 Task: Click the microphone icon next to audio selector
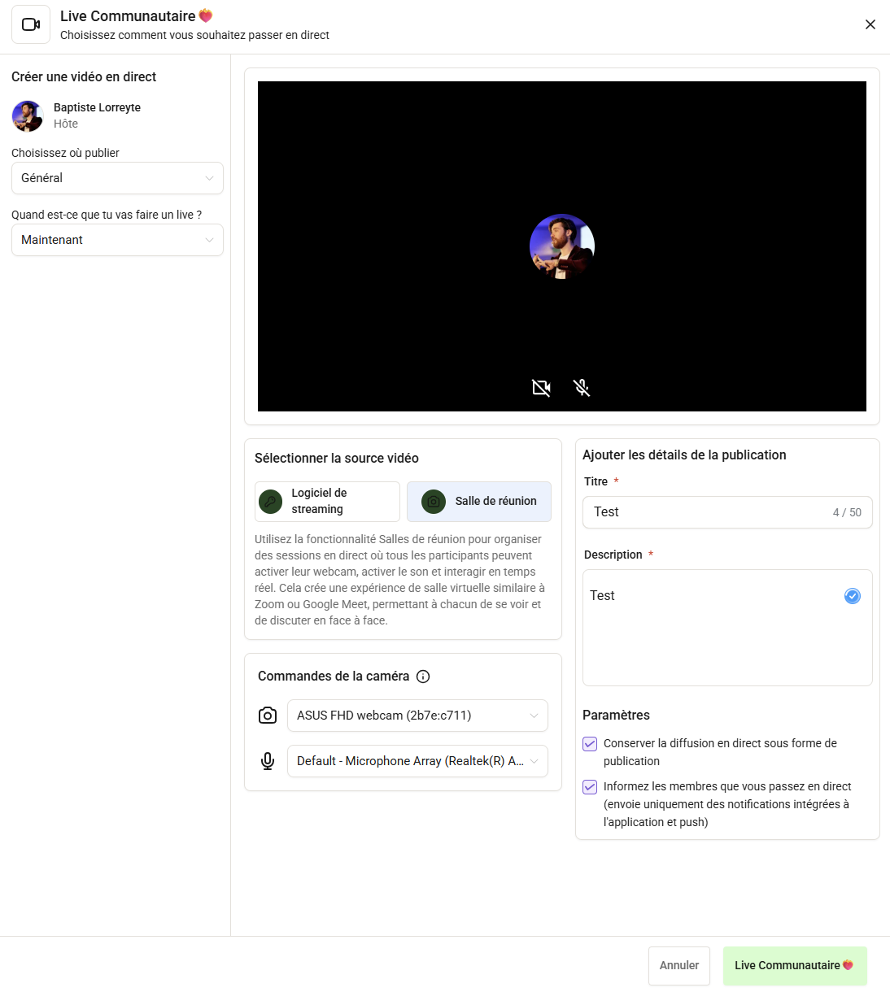[x=268, y=761]
